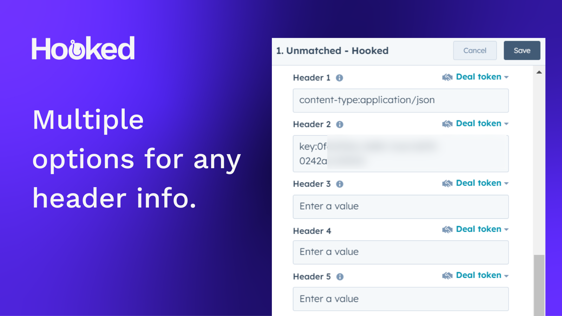Screen dimensions: 562x316
Task: Click the handshake icon beside Header 4's Deal token
Action: 447,229
